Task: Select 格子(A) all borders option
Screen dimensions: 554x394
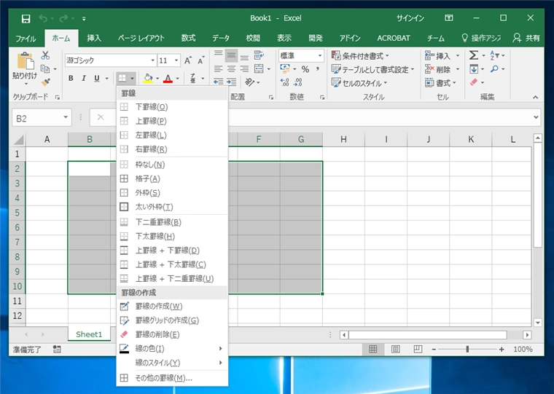Action: (x=172, y=178)
